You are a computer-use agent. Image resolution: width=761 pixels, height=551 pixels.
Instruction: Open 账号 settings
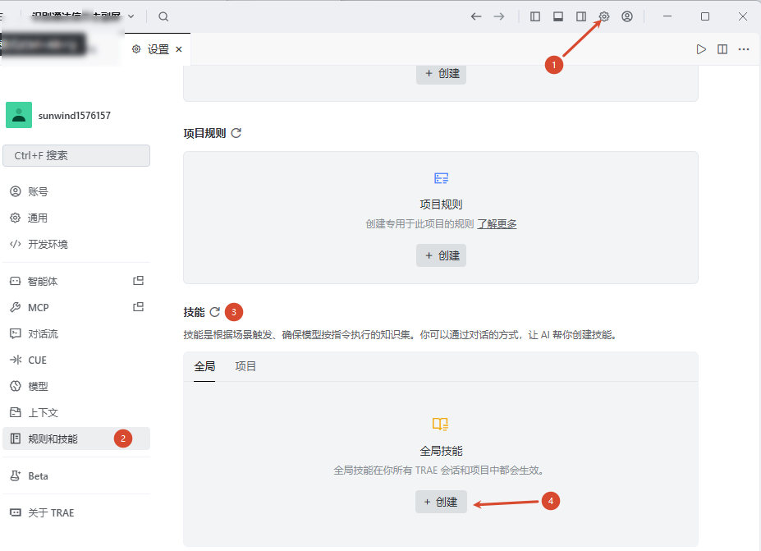(x=76, y=192)
